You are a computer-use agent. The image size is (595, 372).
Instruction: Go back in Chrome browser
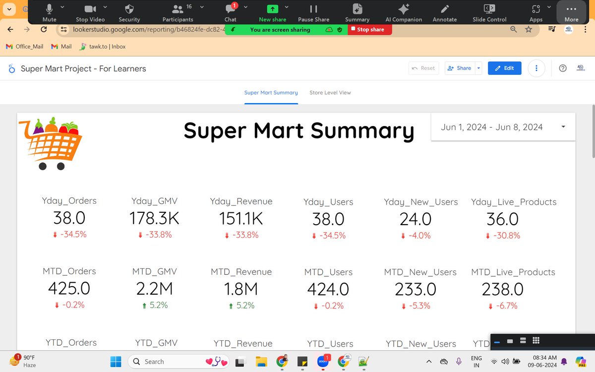coord(11,30)
